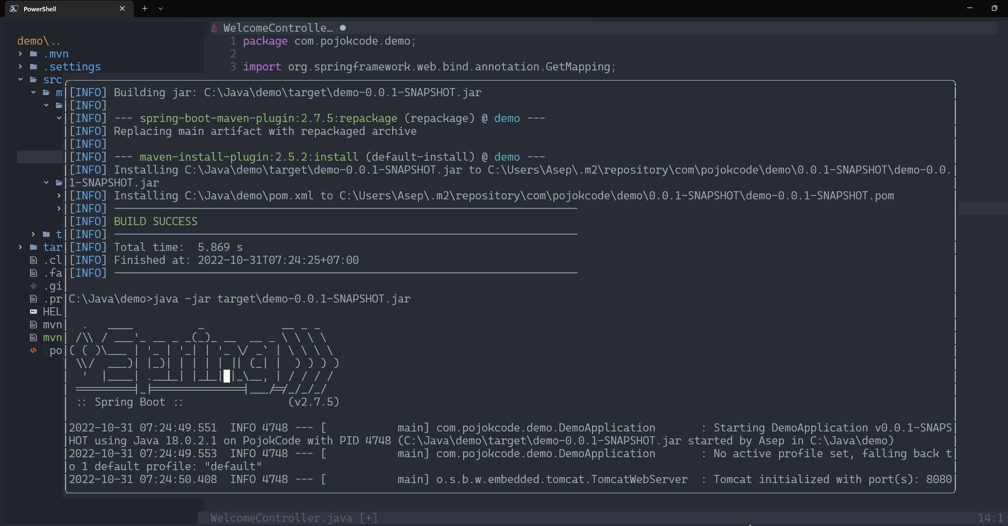Viewport: 1008px width, 526px height.
Task: Click the .settings folder icon
Action: [33, 67]
